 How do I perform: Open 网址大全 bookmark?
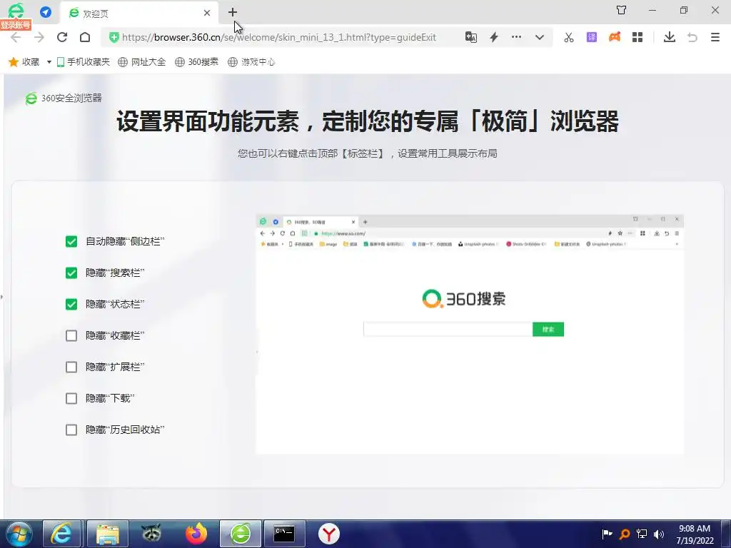point(142,62)
